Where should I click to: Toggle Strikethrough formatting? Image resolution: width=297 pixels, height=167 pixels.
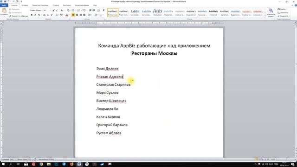(45, 15)
